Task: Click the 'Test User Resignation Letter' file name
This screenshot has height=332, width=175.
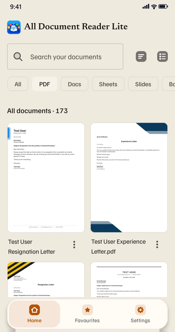Action: (x=32, y=247)
